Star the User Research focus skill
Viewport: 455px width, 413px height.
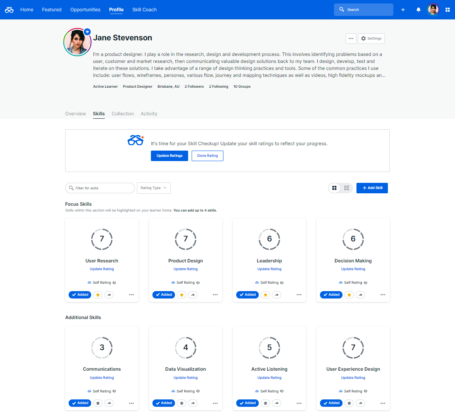click(x=98, y=295)
